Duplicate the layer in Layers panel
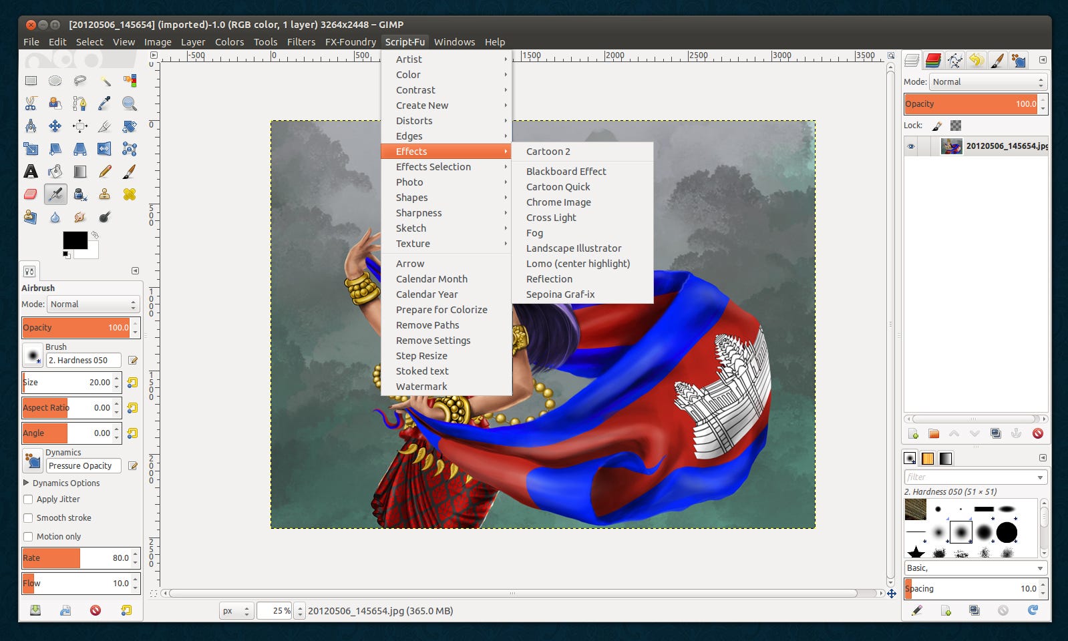1068x641 pixels. click(996, 433)
